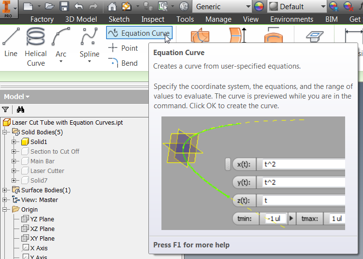This screenshot has height=259, width=363.
Task: Click the Return/Update pencil icon
Action: [127, 6]
